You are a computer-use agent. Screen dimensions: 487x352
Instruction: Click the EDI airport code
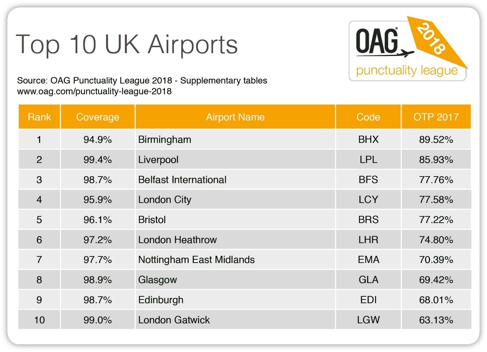368,300
